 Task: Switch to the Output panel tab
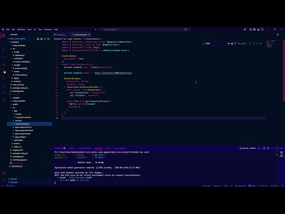(x=72, y=148)
